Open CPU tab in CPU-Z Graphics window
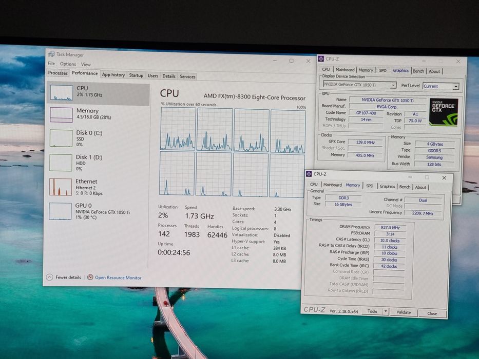Image resolution: width=479 pixels, height=359 pixels. pyautogui.click(x=326, y=69)
